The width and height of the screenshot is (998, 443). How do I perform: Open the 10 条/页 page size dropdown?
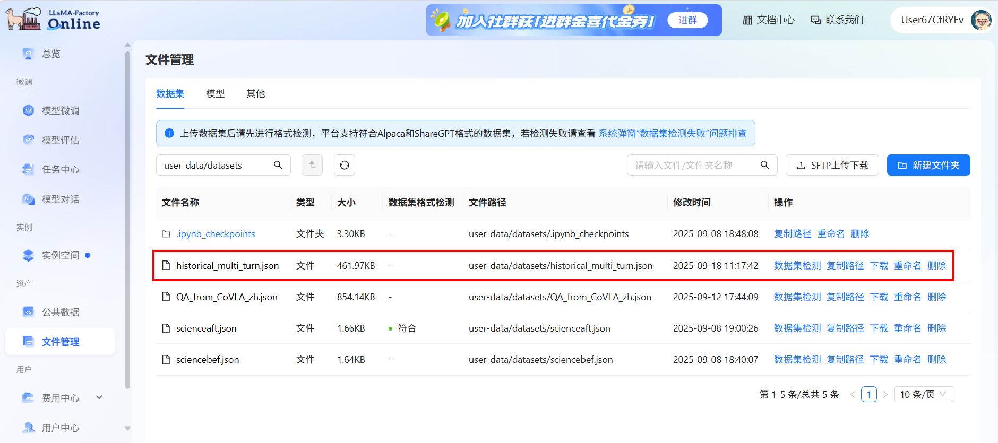click(x=924, y=394)
